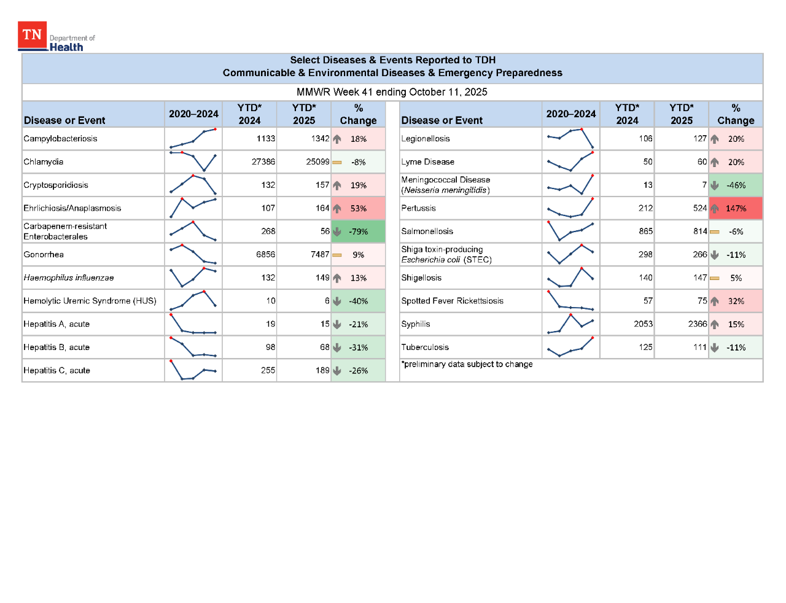Select the down arrow next to Hepatitis B -31%
The height and width of the screenshot is (603, 786).
click(337, 347)
